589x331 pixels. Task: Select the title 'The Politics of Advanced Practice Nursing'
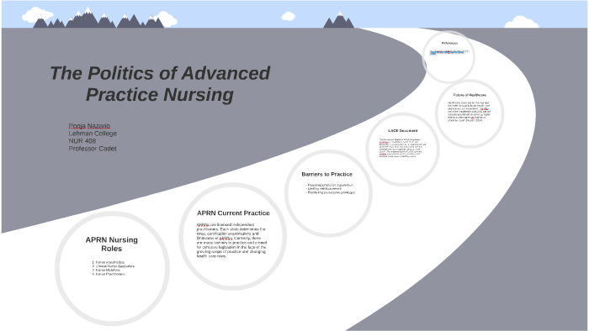[160, 84]
